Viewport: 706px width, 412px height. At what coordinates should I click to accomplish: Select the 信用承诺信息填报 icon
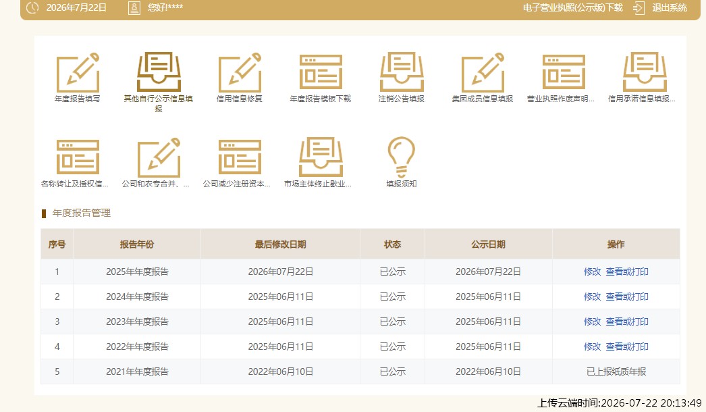645,72
